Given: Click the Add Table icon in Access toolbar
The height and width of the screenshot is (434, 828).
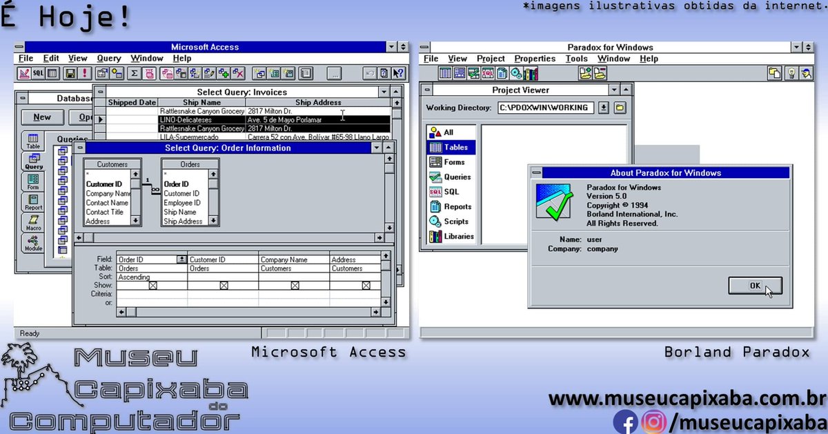Looking at the screenshot, I should tap(117, 72).
